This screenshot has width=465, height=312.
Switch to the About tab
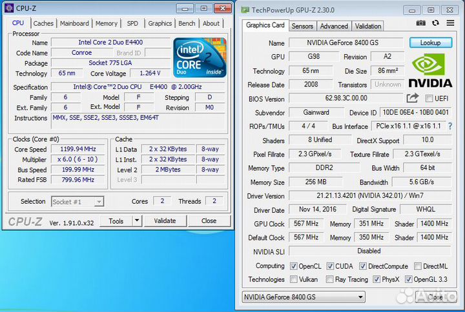211,23
